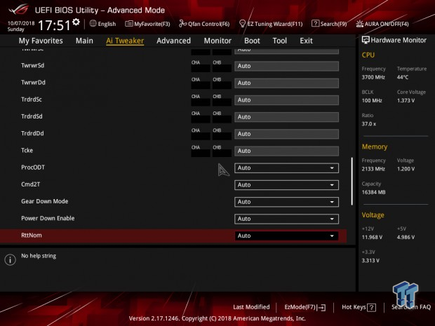This screenshot has height=326, width=435.
Task: Select the Cmd2T label
Action: (30, 184)
